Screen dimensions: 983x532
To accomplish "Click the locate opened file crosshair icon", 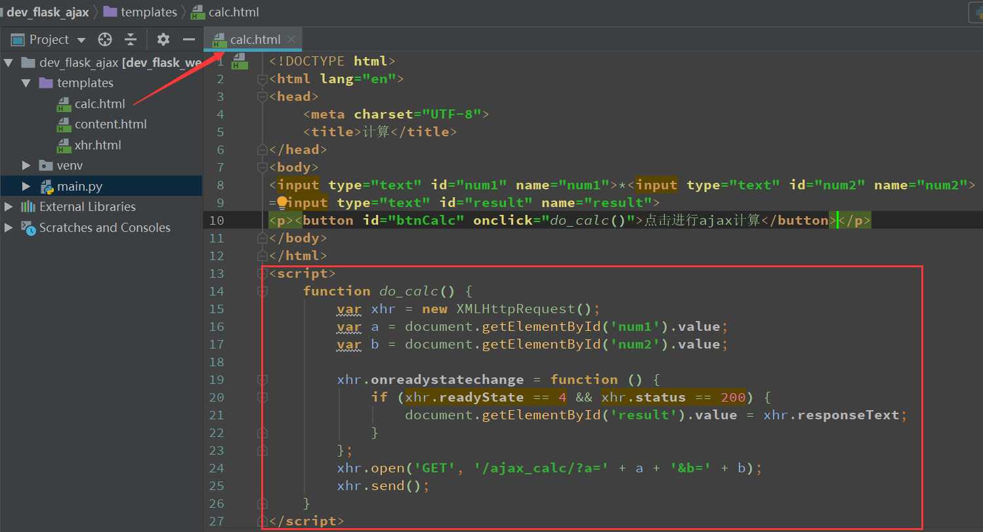I will pyautogui.click(x=105, y=39).
